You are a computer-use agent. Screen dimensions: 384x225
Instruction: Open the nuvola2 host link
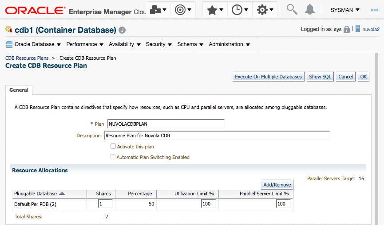[x=371, y=29]
